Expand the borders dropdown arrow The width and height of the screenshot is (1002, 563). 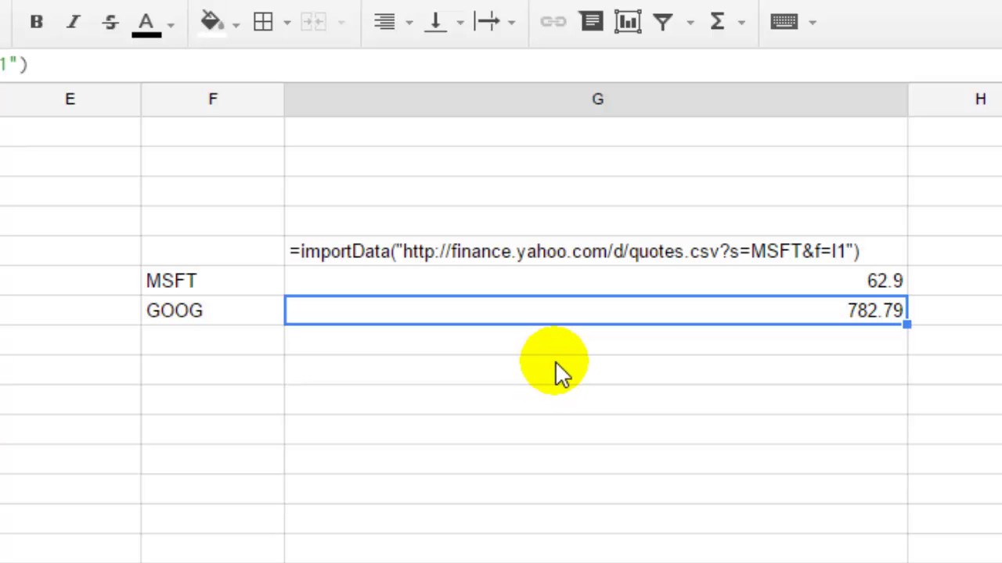coord(287,23)
